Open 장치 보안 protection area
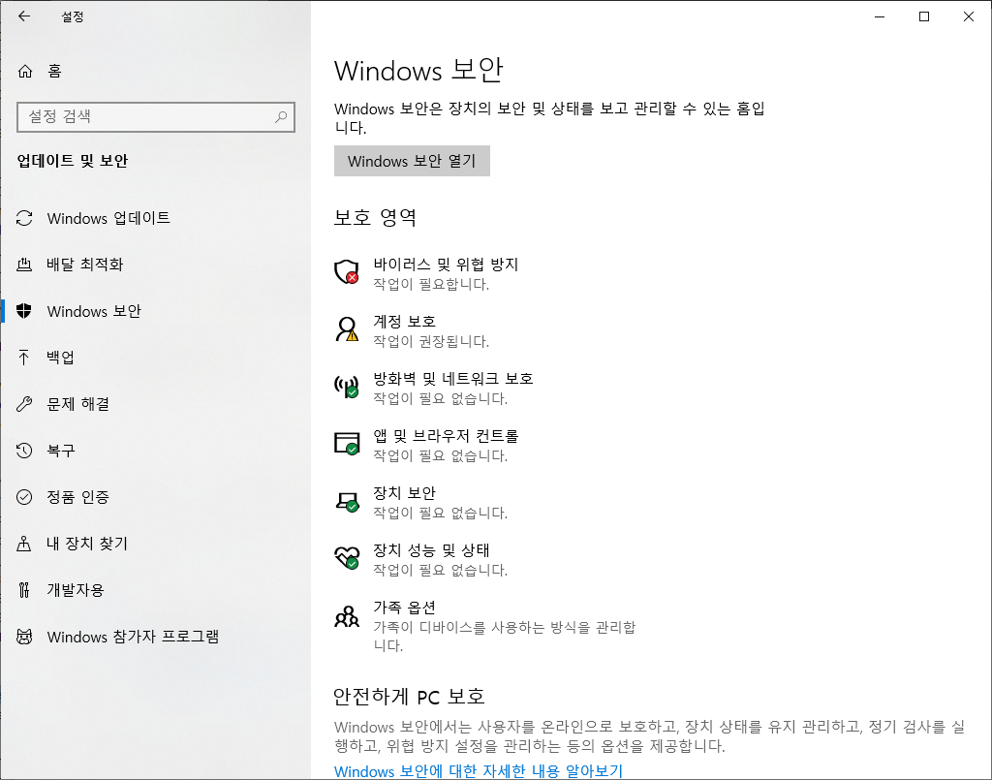The image size is (992, 780). click(421, 502)
